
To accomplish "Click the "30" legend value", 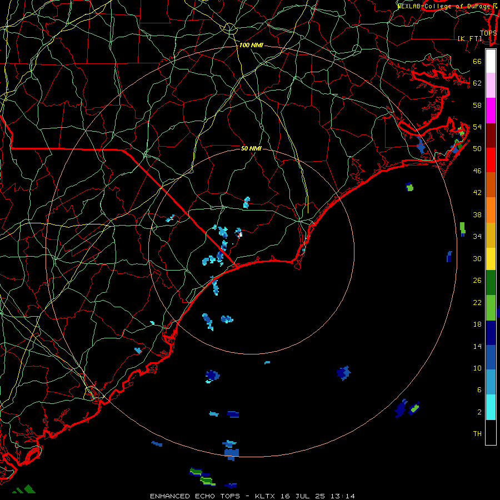I will (477, 258).
